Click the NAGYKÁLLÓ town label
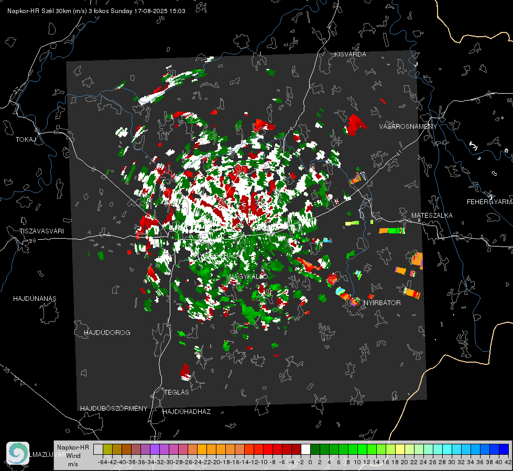The width and height of the screenshot is (513, 471). (x=248, y=276)
